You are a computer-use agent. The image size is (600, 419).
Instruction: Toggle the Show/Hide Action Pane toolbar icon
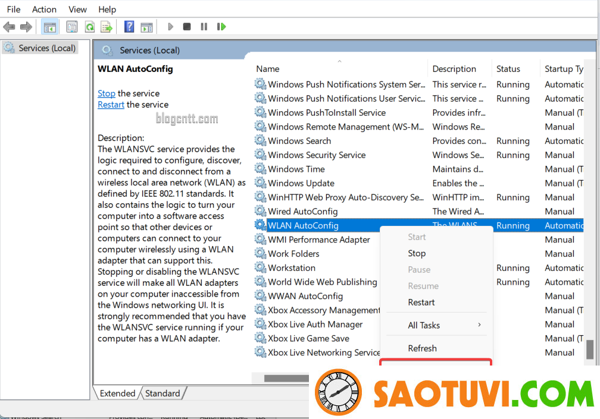pos(146,27)
